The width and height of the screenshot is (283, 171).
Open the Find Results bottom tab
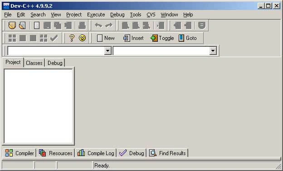click(x=167, y=153)
